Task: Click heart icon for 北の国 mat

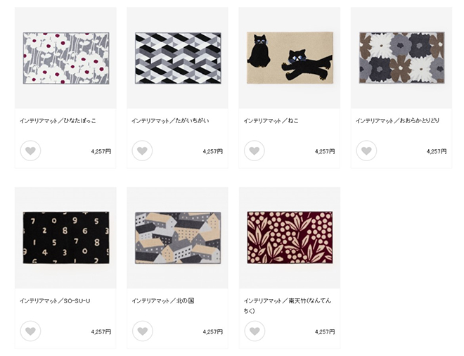Action: tap(142, 331)
